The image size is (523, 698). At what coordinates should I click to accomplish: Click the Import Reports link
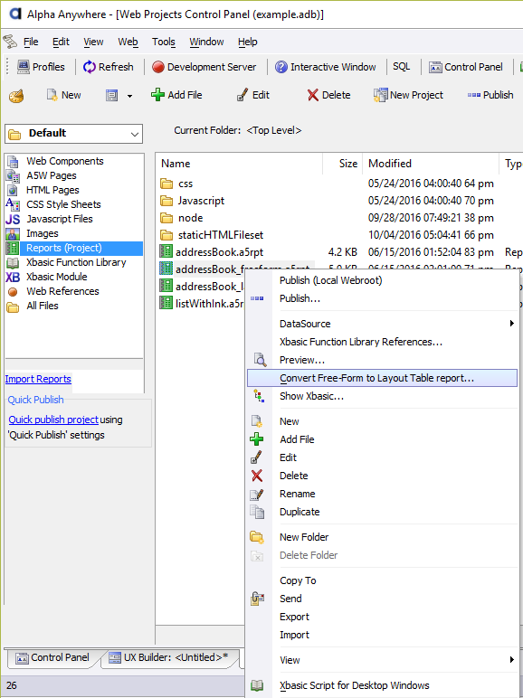pos(38,379)
